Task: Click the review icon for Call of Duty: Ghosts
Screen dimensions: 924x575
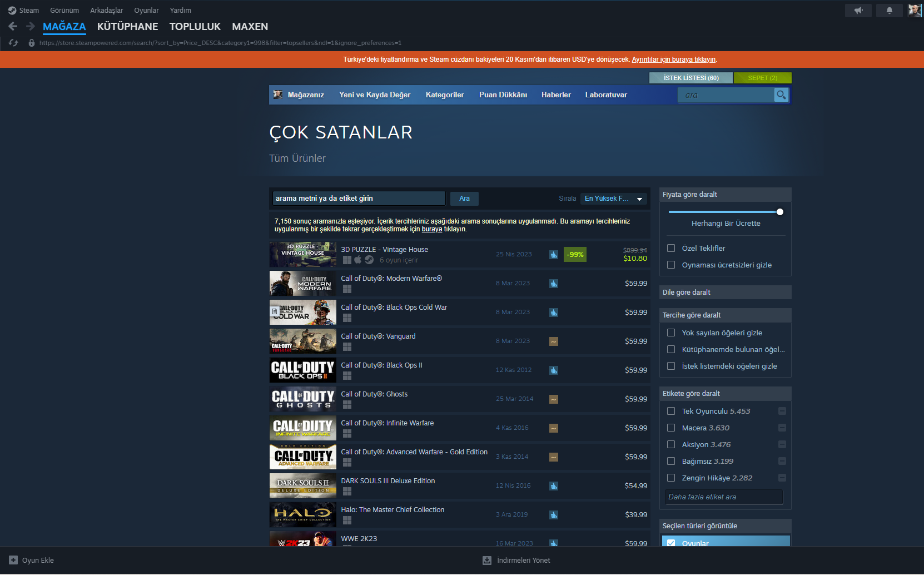Action: click(x=554, y=399)
